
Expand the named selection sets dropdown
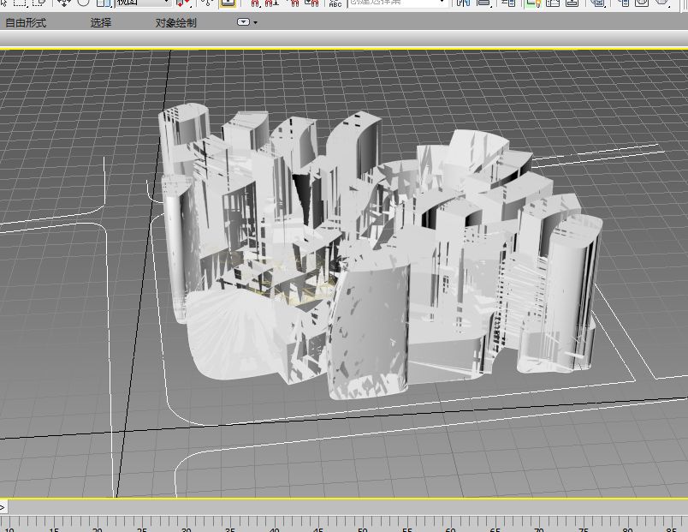pyautogui.click(x=441, y=3)
